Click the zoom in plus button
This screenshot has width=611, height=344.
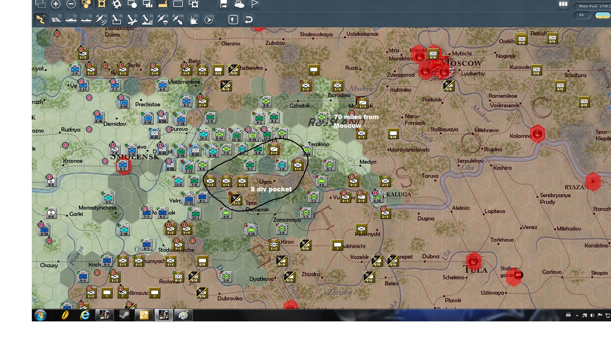pos(56,4)
